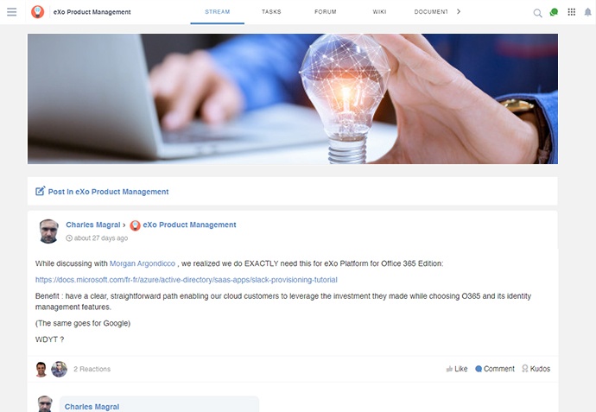Viewport: 596px width, 412px height.
Task: Open the applications grid launcher
Action: 571,12
